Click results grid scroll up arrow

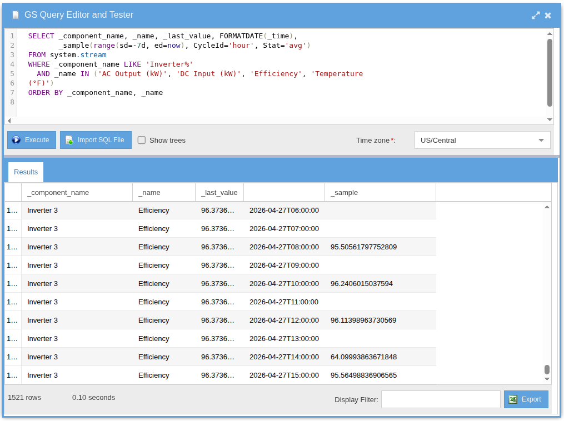[x=547, y=207]
